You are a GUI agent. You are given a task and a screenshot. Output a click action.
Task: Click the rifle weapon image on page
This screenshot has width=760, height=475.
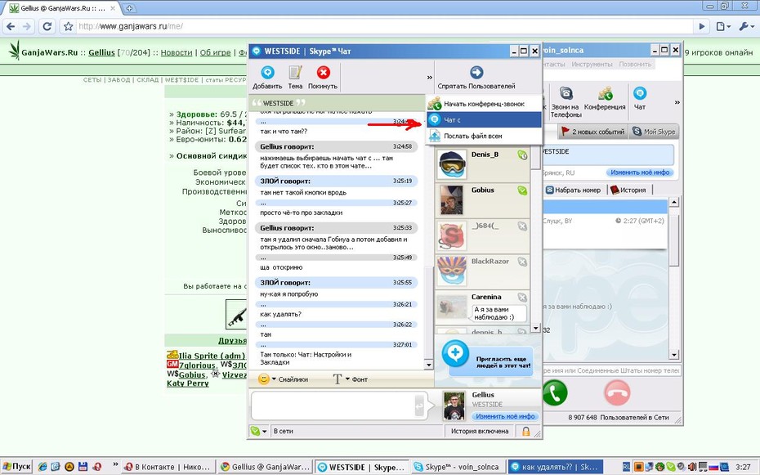point(236,314)
